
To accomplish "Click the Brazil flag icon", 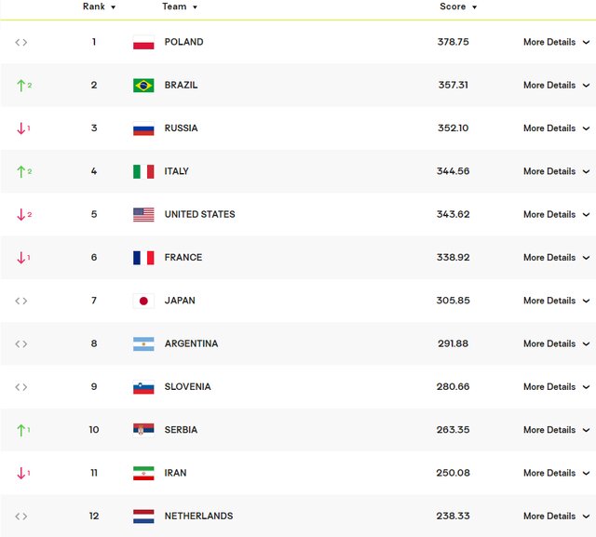I will [143, 86].
